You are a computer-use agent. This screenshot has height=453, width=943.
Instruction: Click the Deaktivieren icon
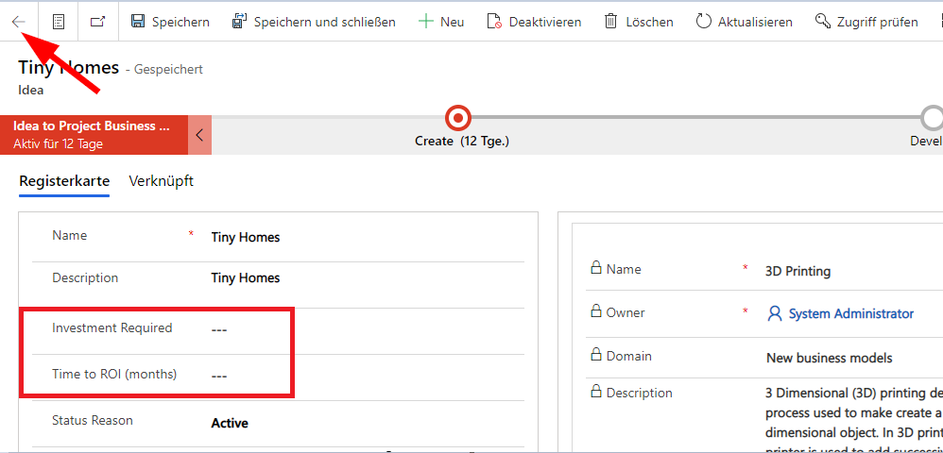(x=494, y=22)
